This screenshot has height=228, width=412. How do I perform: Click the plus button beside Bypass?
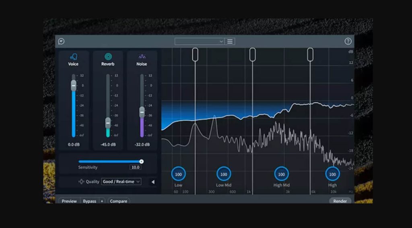[102, 201]
